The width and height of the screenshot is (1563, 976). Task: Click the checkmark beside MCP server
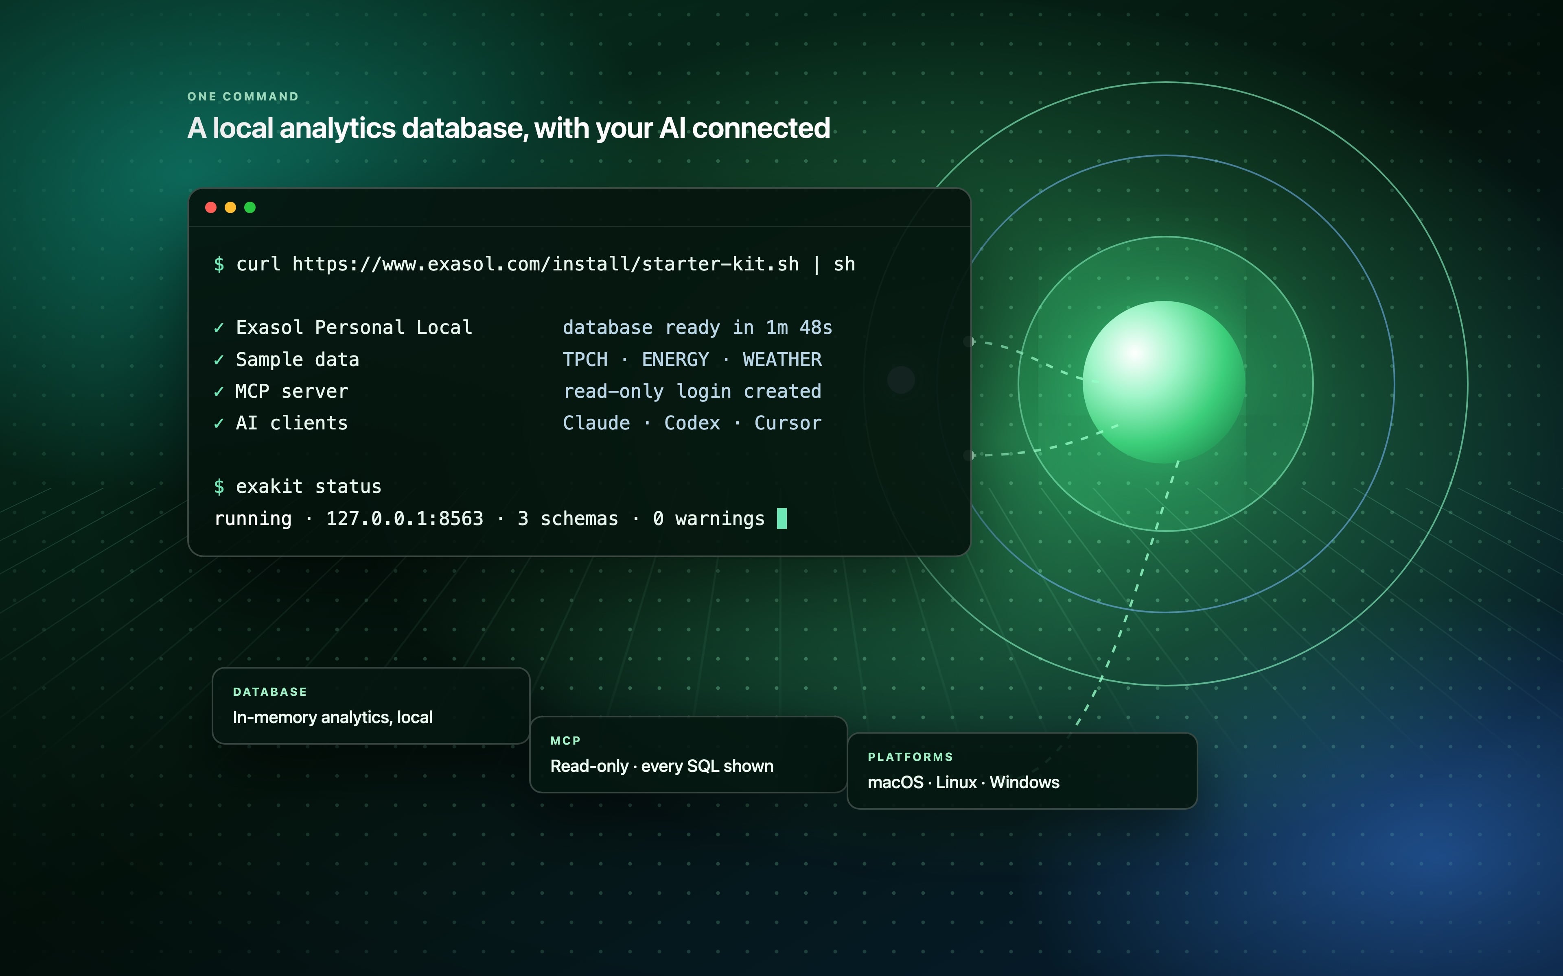[219, 391]
